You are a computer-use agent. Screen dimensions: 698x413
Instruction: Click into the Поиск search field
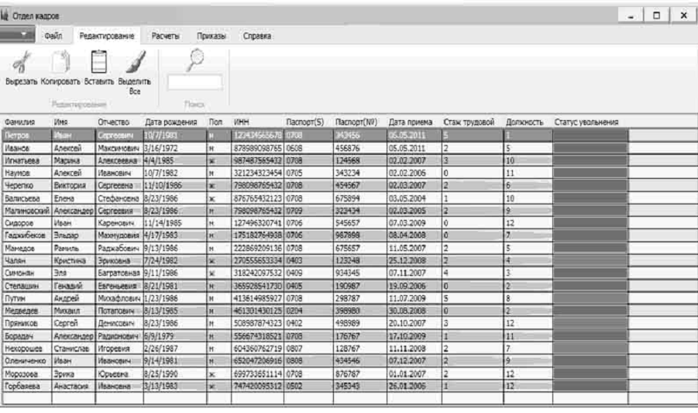(194, 82)
